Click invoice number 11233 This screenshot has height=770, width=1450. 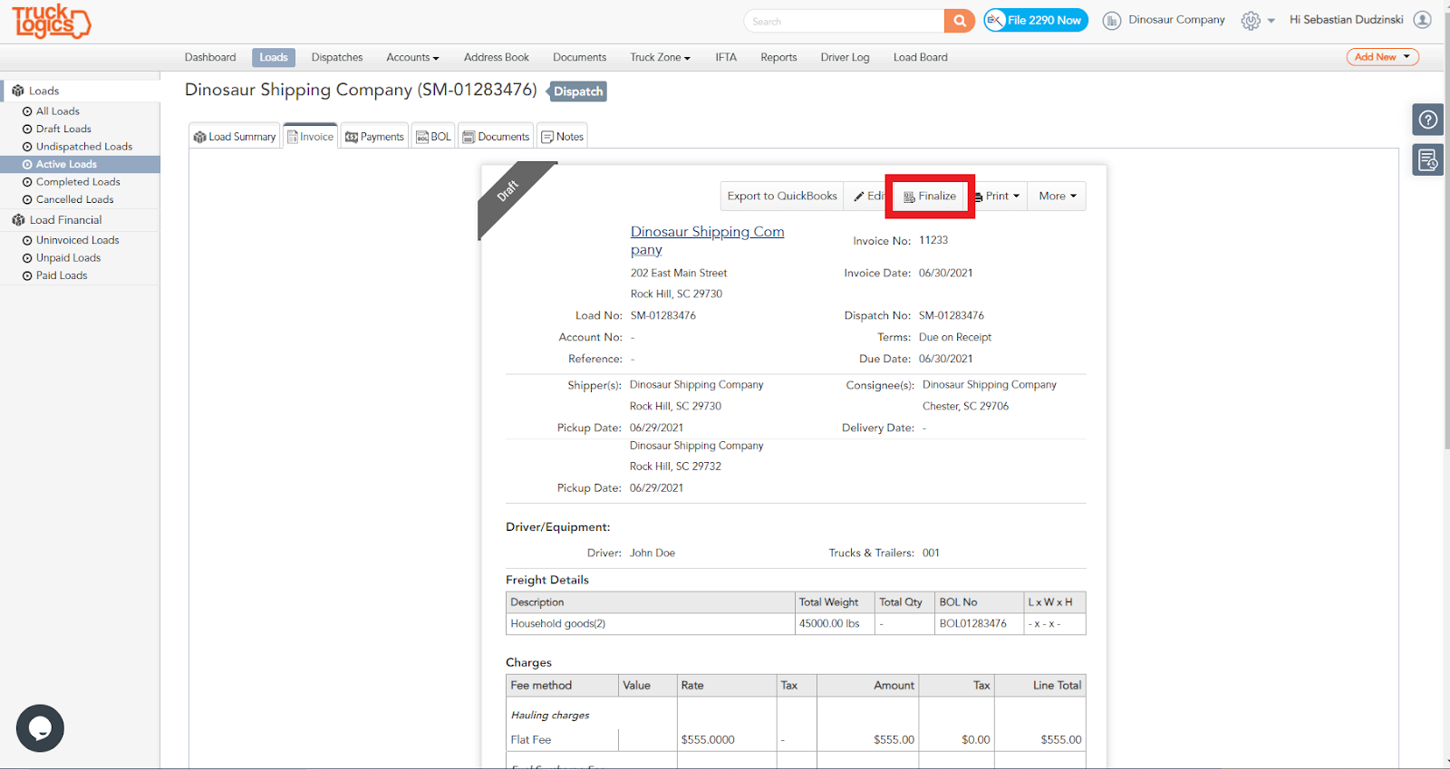coord(933,241)
